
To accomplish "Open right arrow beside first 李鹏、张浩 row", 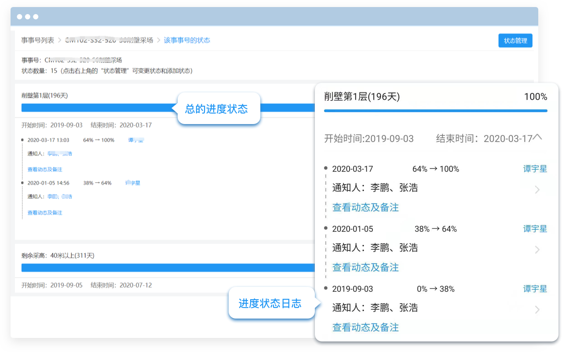I will 537,190.
